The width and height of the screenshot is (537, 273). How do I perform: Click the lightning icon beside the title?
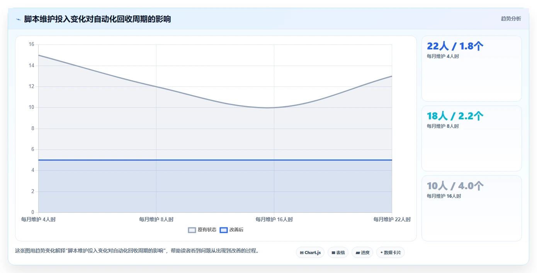(x=18, y=19)
